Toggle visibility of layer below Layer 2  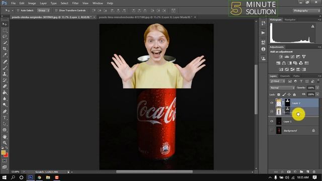(x=272, y=112)
